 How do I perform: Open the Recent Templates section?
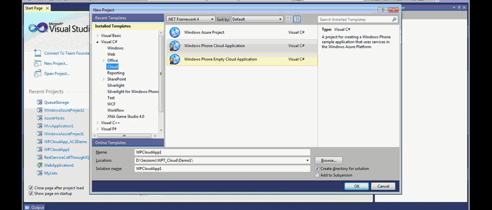pos(128,18)
